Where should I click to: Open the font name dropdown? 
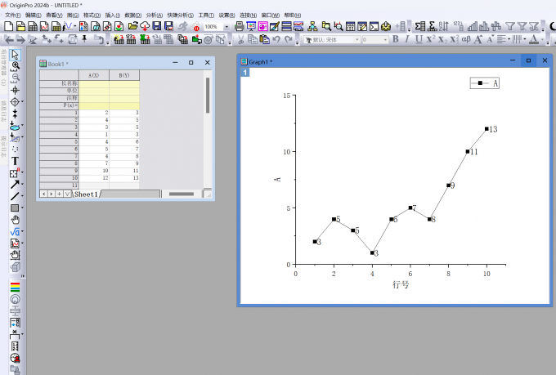[357, 40]
